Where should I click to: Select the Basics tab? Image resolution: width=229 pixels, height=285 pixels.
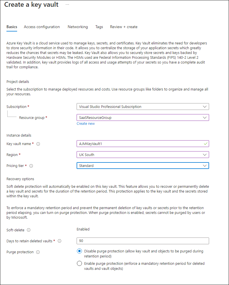12,27
